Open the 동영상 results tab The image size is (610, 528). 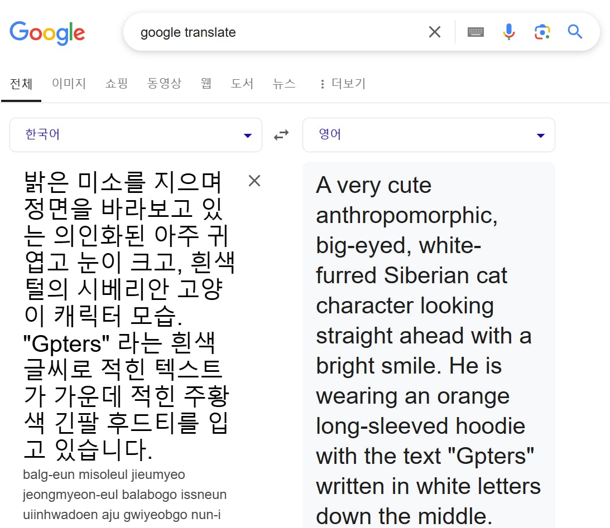pyautogui.click(x=164, y=84)
